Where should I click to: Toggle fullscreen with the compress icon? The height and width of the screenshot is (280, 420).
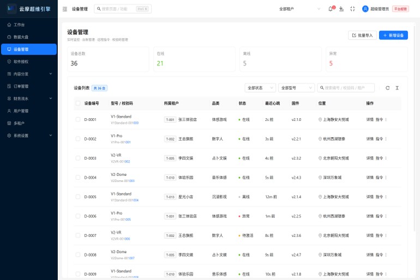pyautogui.click(x=352, y=9)
